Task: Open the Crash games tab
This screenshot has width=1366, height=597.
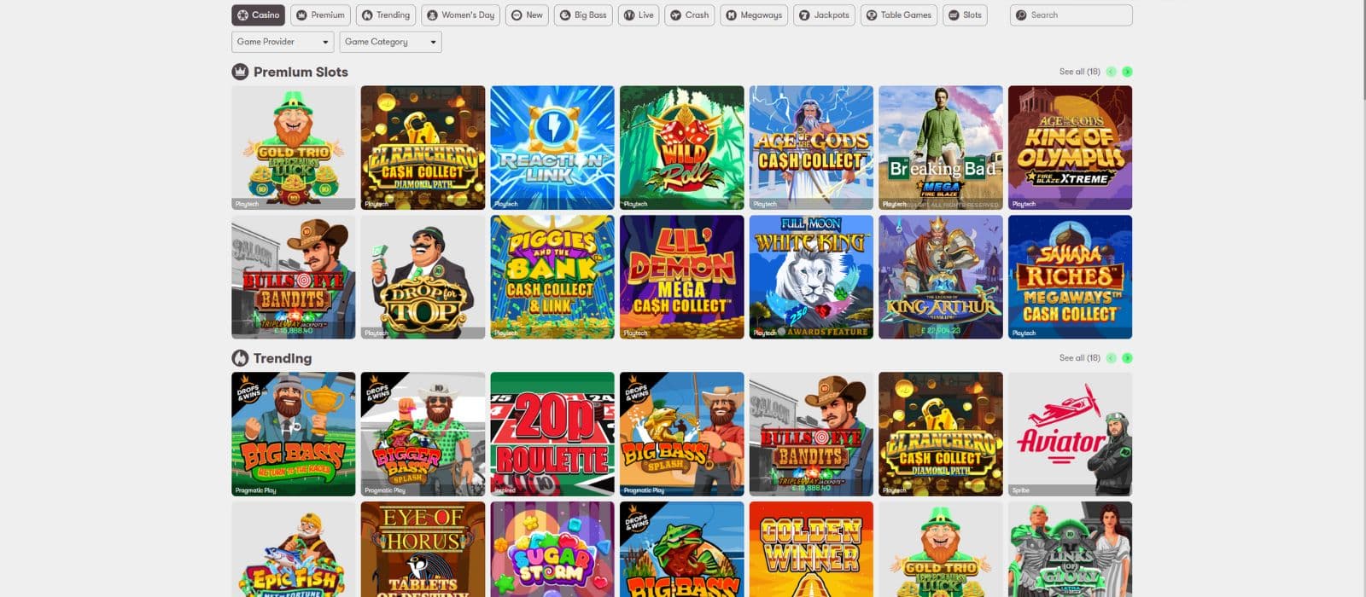Action: coord(690,14)
